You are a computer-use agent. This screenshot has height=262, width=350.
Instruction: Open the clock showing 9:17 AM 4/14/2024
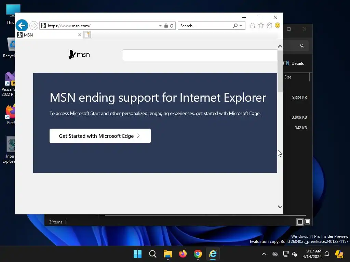pos(312,254)
